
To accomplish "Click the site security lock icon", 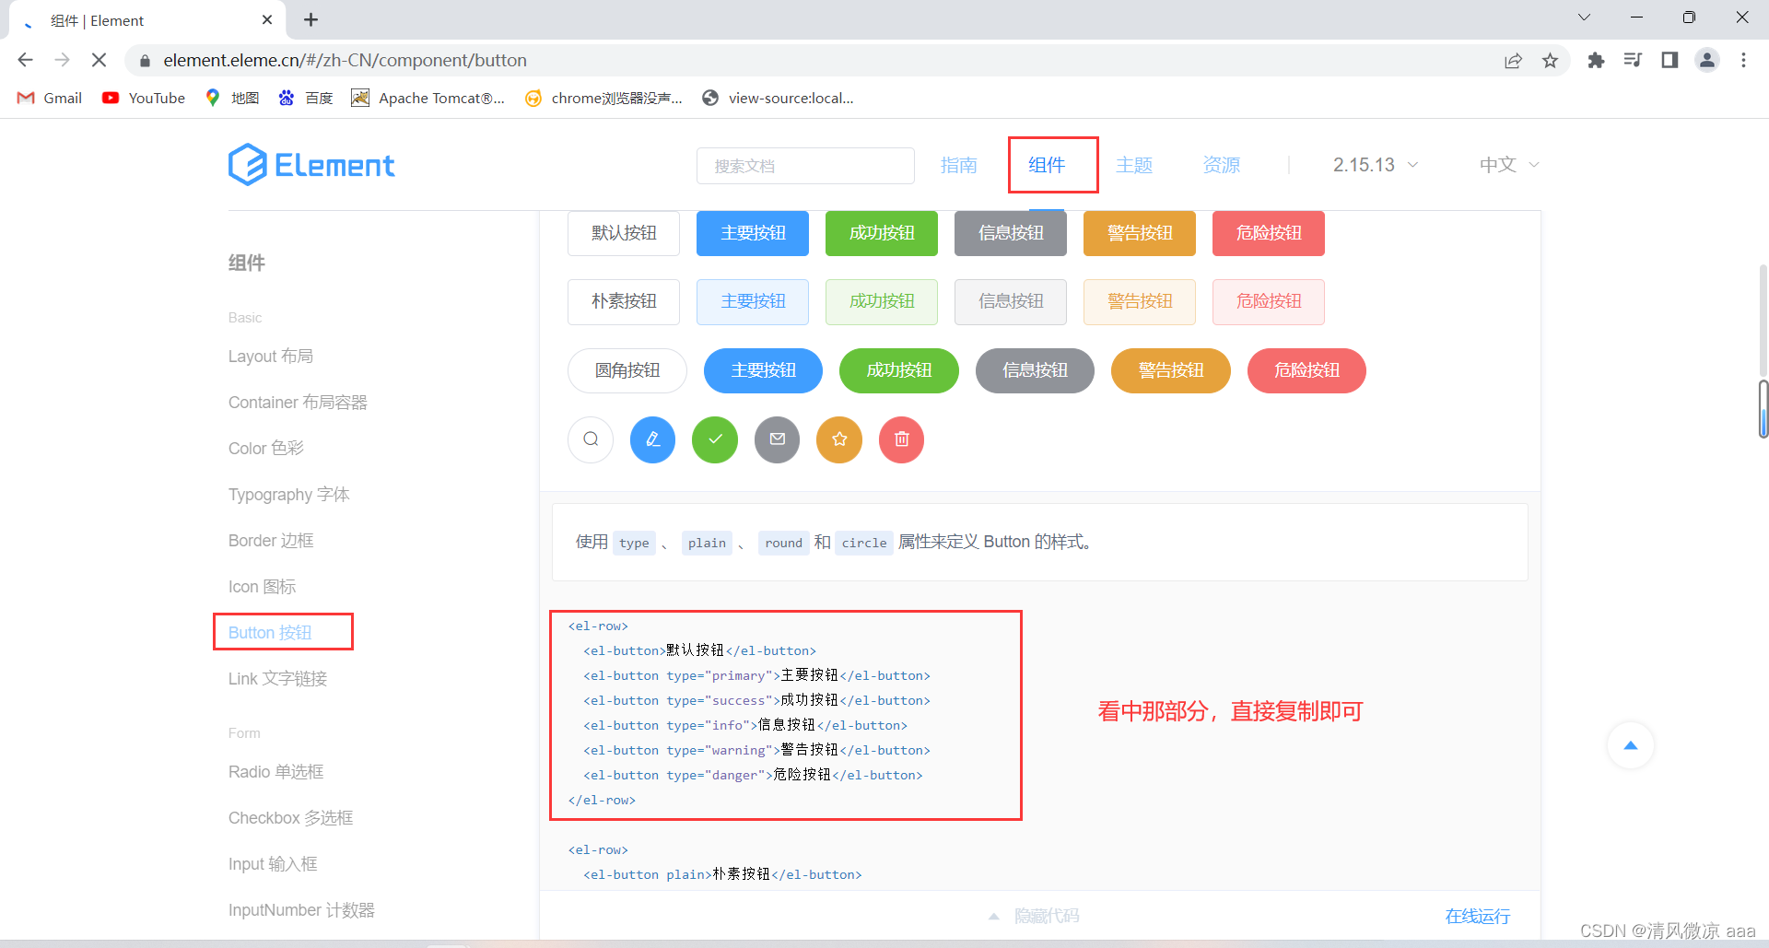I will tap(145, 61).
